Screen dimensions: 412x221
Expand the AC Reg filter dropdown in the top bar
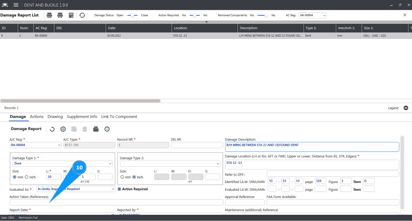(324, 15)
